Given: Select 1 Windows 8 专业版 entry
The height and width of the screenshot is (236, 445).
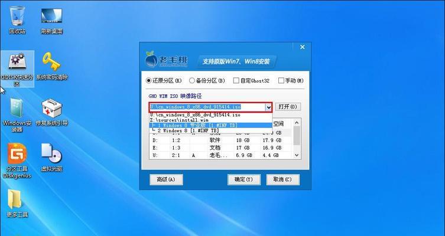Looking at the screenshot, I should coord(210,125).
